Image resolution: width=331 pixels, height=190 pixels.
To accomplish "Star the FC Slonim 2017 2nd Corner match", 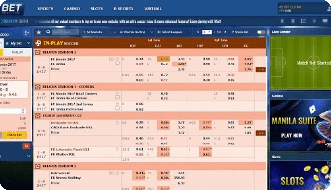I will coord(117,104).
